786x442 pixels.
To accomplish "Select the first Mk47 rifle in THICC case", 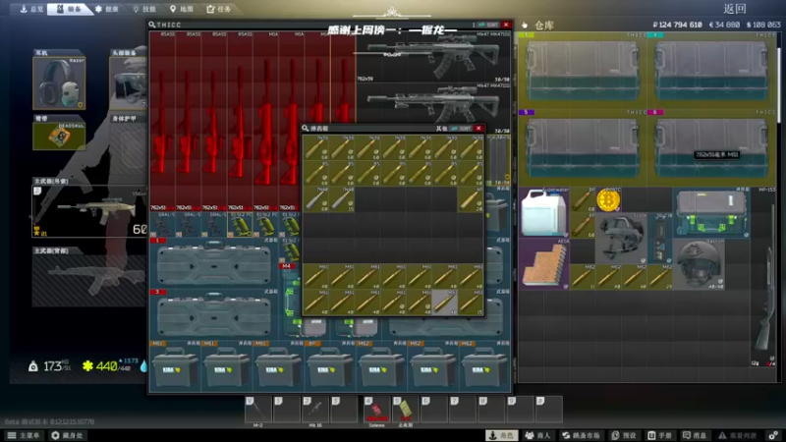I will coord(432,58).
